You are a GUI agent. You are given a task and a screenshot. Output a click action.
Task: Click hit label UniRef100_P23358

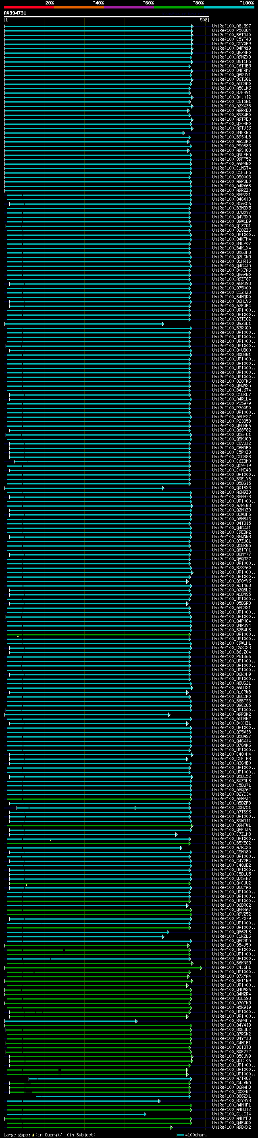231,421
